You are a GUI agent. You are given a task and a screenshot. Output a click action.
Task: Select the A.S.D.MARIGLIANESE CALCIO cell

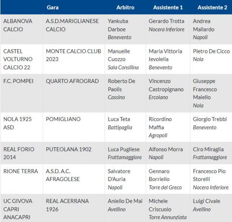[x=74, y=29]
